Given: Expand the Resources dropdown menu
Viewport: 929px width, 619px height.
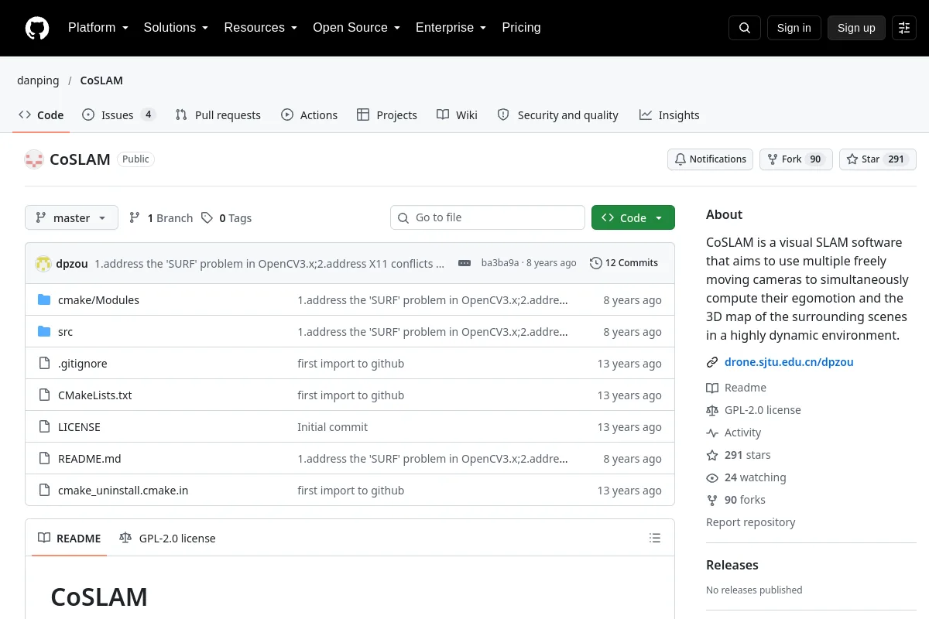Looking at the screenshot, I should 261,28.
